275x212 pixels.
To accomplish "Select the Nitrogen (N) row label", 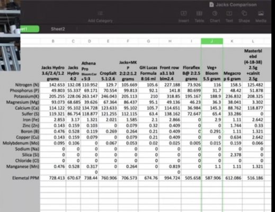I will 27,85.
